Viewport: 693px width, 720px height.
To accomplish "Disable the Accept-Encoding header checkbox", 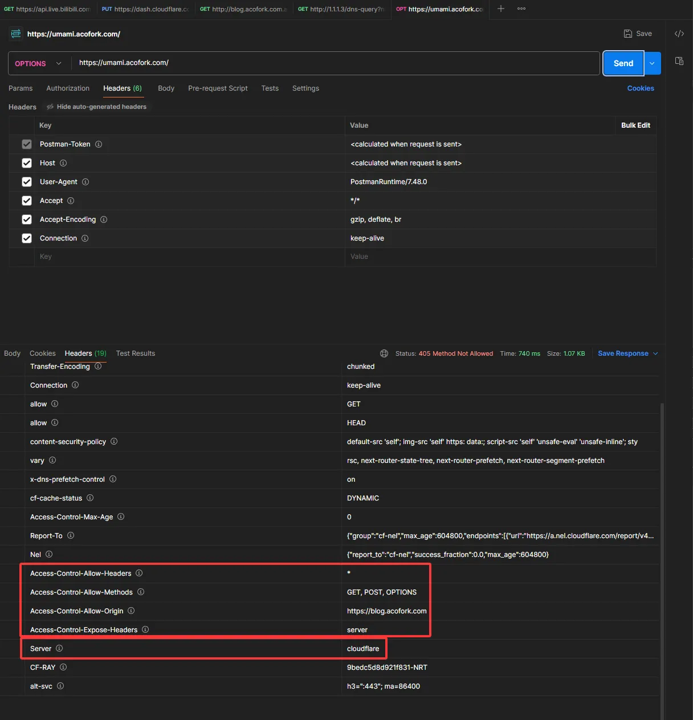I will point(27,219).
